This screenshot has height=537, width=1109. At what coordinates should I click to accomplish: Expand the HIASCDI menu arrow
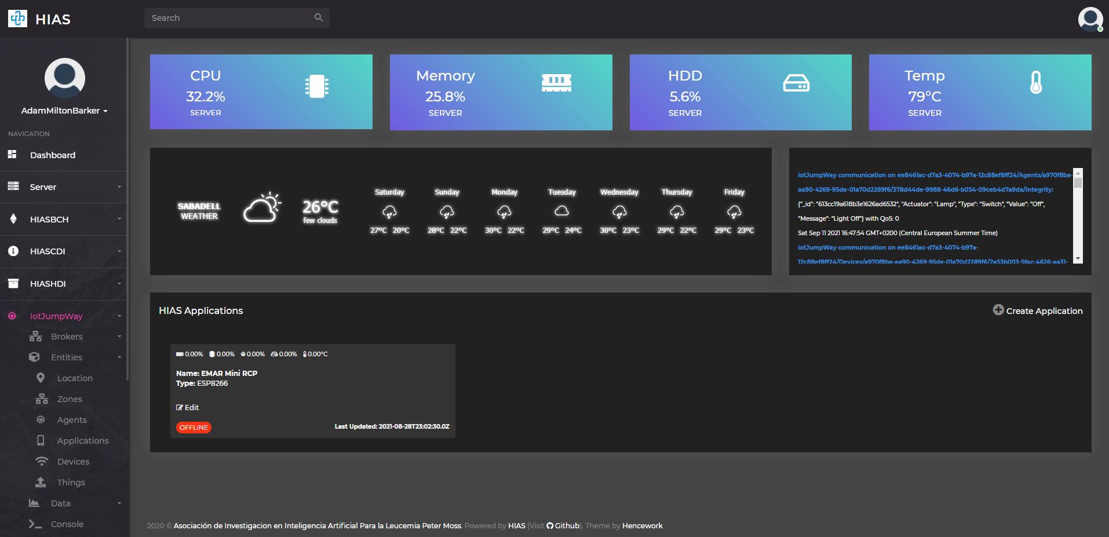[119, 251]
